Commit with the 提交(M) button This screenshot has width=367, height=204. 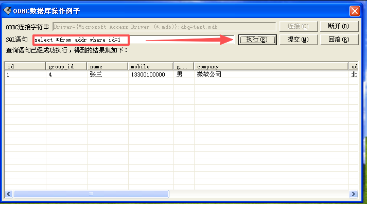point(298,40)
